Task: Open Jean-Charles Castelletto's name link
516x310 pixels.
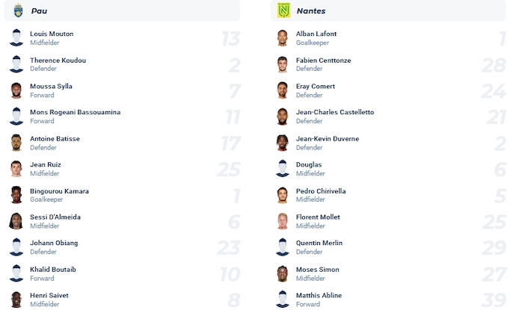Action: (x=335, y=112)
